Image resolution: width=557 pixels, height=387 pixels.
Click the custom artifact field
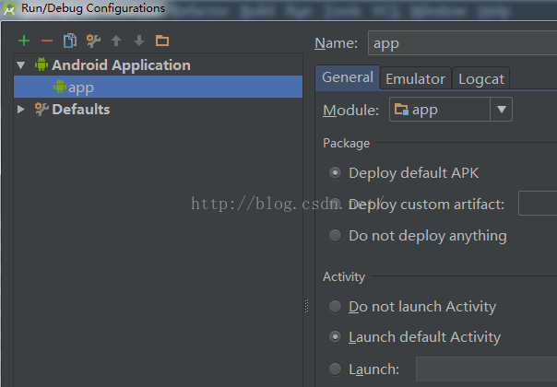click(538, 203)
